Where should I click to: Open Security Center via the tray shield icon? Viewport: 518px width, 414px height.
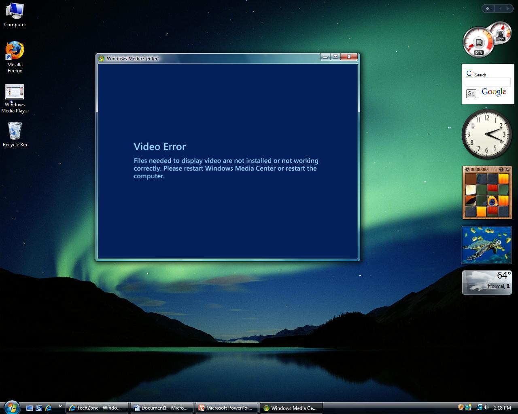point(461,407)
